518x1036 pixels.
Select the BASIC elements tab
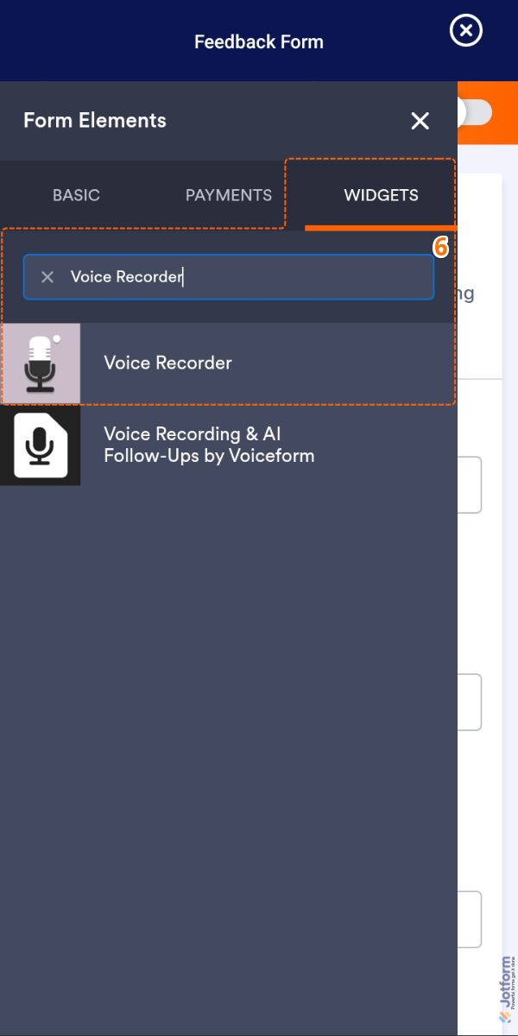76,195
